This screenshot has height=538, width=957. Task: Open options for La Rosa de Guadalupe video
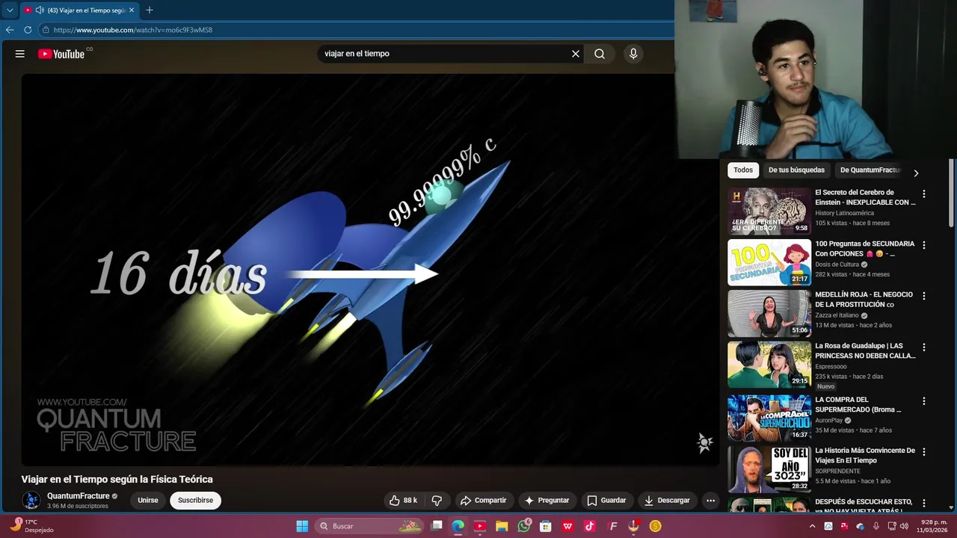pyautogui.click(x=924, y=347)
